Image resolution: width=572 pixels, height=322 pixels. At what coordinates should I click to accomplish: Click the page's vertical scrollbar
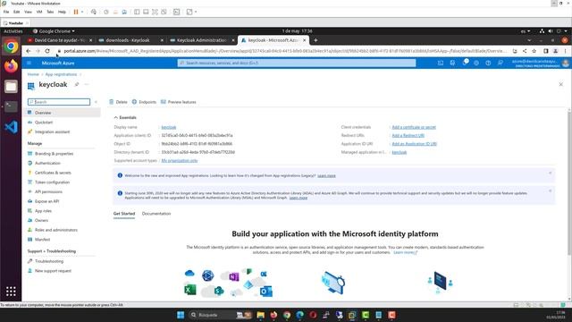569,182
